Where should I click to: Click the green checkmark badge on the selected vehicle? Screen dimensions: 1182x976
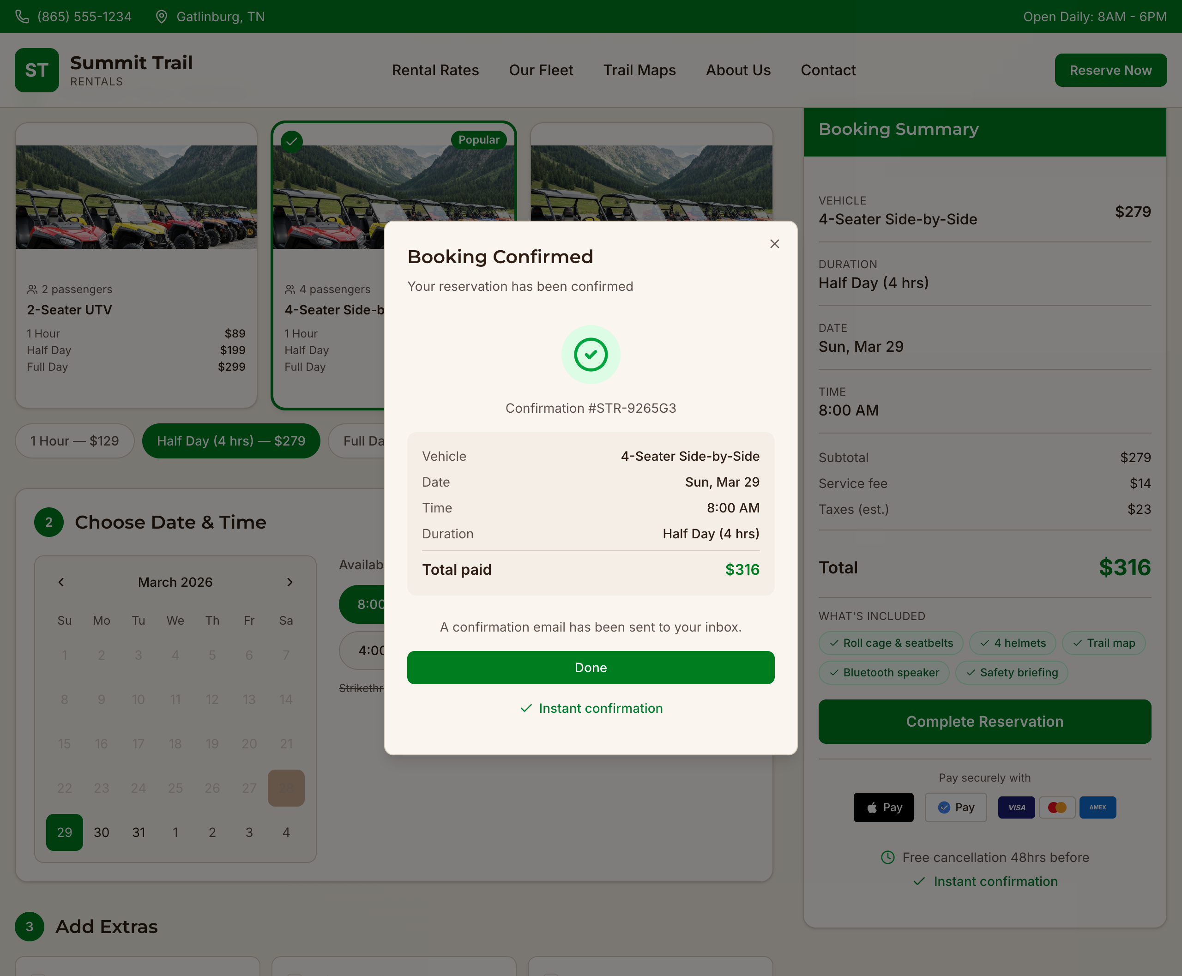[292, 141]
